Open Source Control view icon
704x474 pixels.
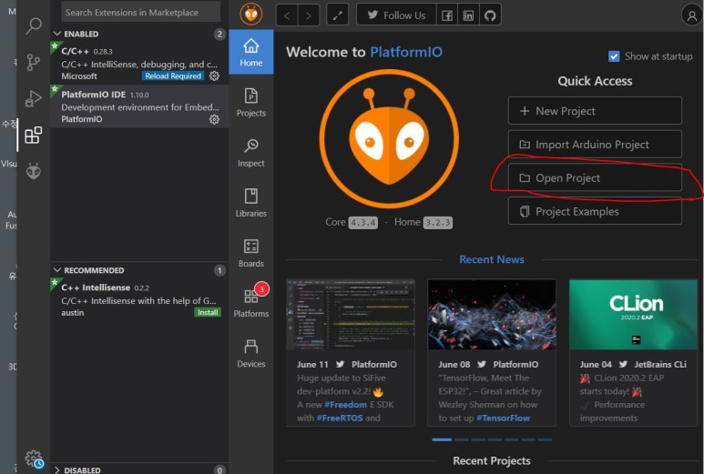tap(33, 63)
